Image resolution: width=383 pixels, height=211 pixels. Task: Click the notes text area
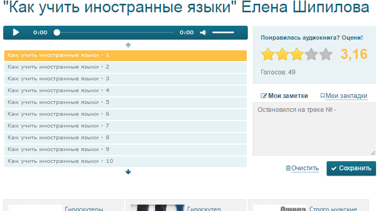314,129
